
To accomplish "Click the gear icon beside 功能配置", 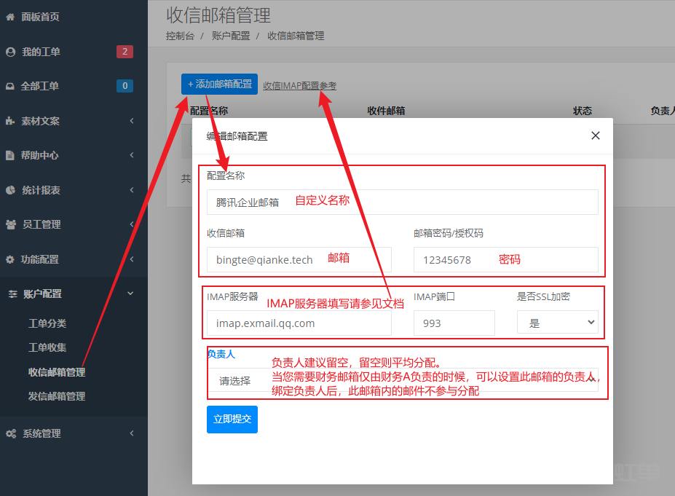I will point(10,259).
